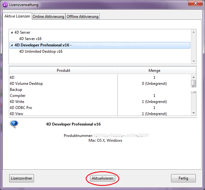Click the 0 (Unbegrenzt) quantity cell

tap(154, 84)
